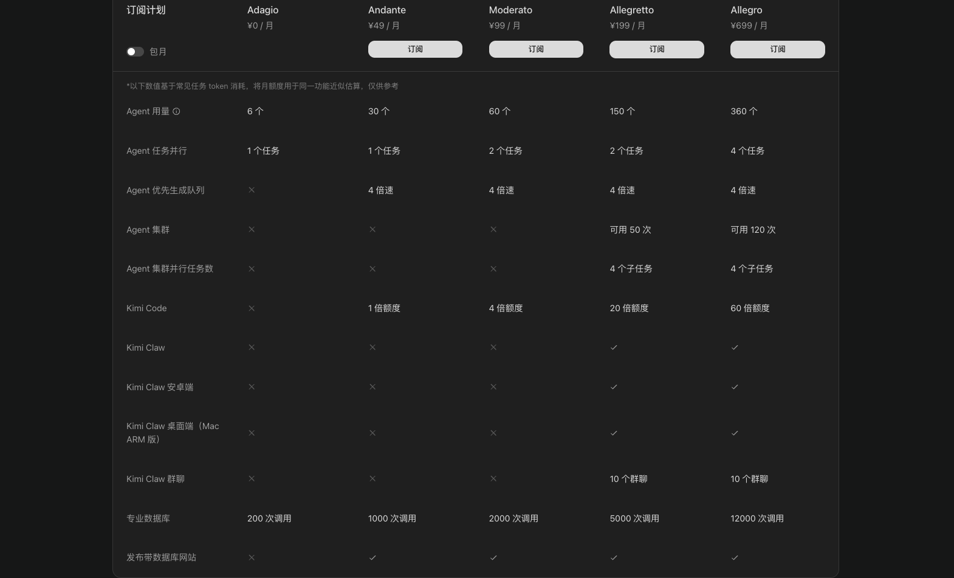Click the Adagio cross for Kimi Claw 桌面端
The image size is (954, 578).
click(x=252, y=433)
